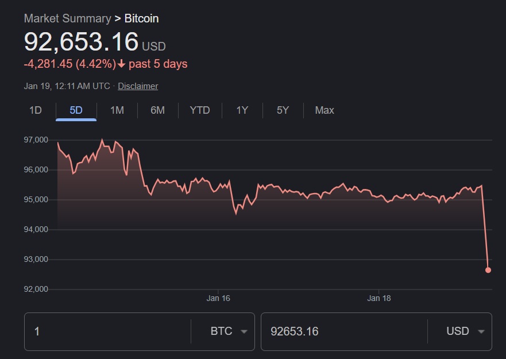506x359 pixels.
Task: Click the current price dot on chart
Action: click(x=488, y=270)
